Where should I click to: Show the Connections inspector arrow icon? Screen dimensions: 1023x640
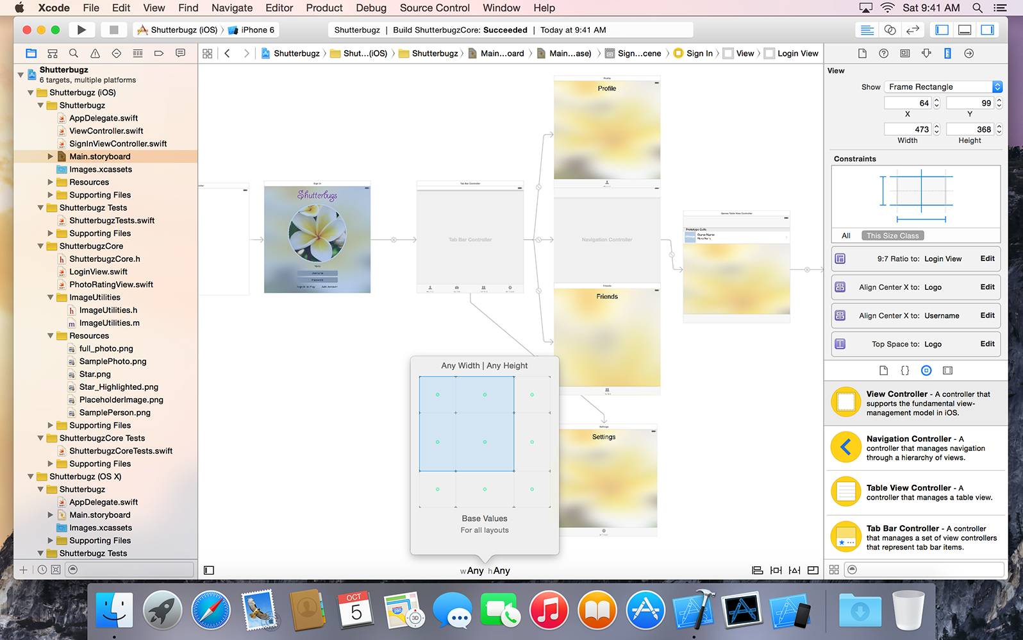click(x=969, y=53)
